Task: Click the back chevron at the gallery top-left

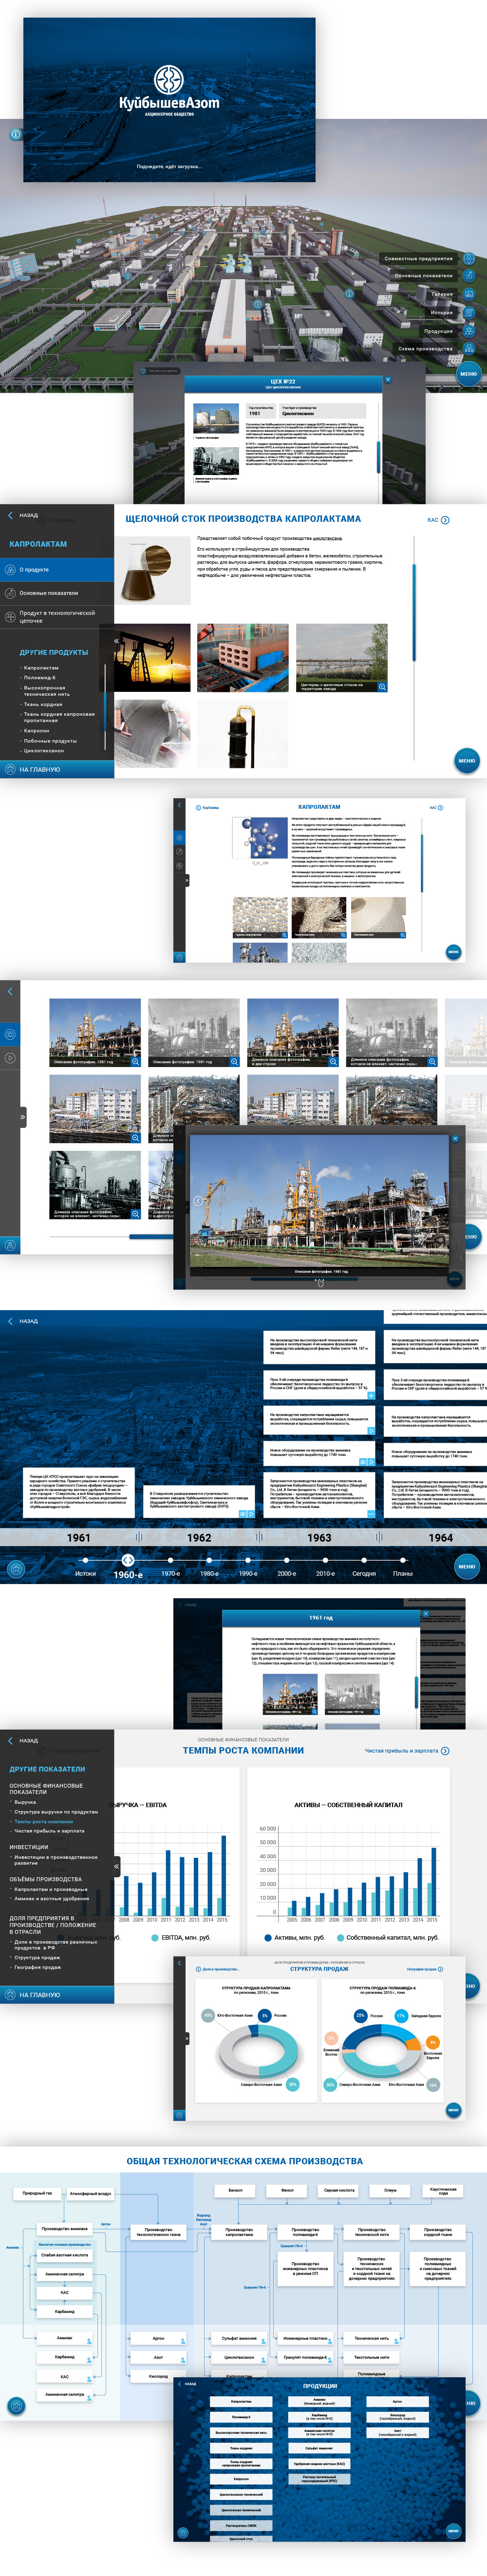Action: coord(10,991)
